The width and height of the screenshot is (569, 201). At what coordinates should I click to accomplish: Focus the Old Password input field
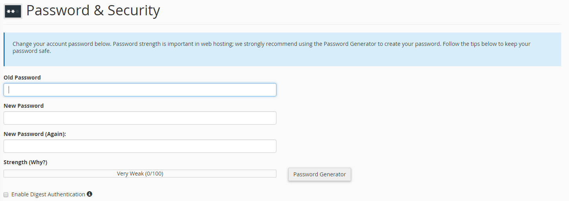[x=140, y=90]
